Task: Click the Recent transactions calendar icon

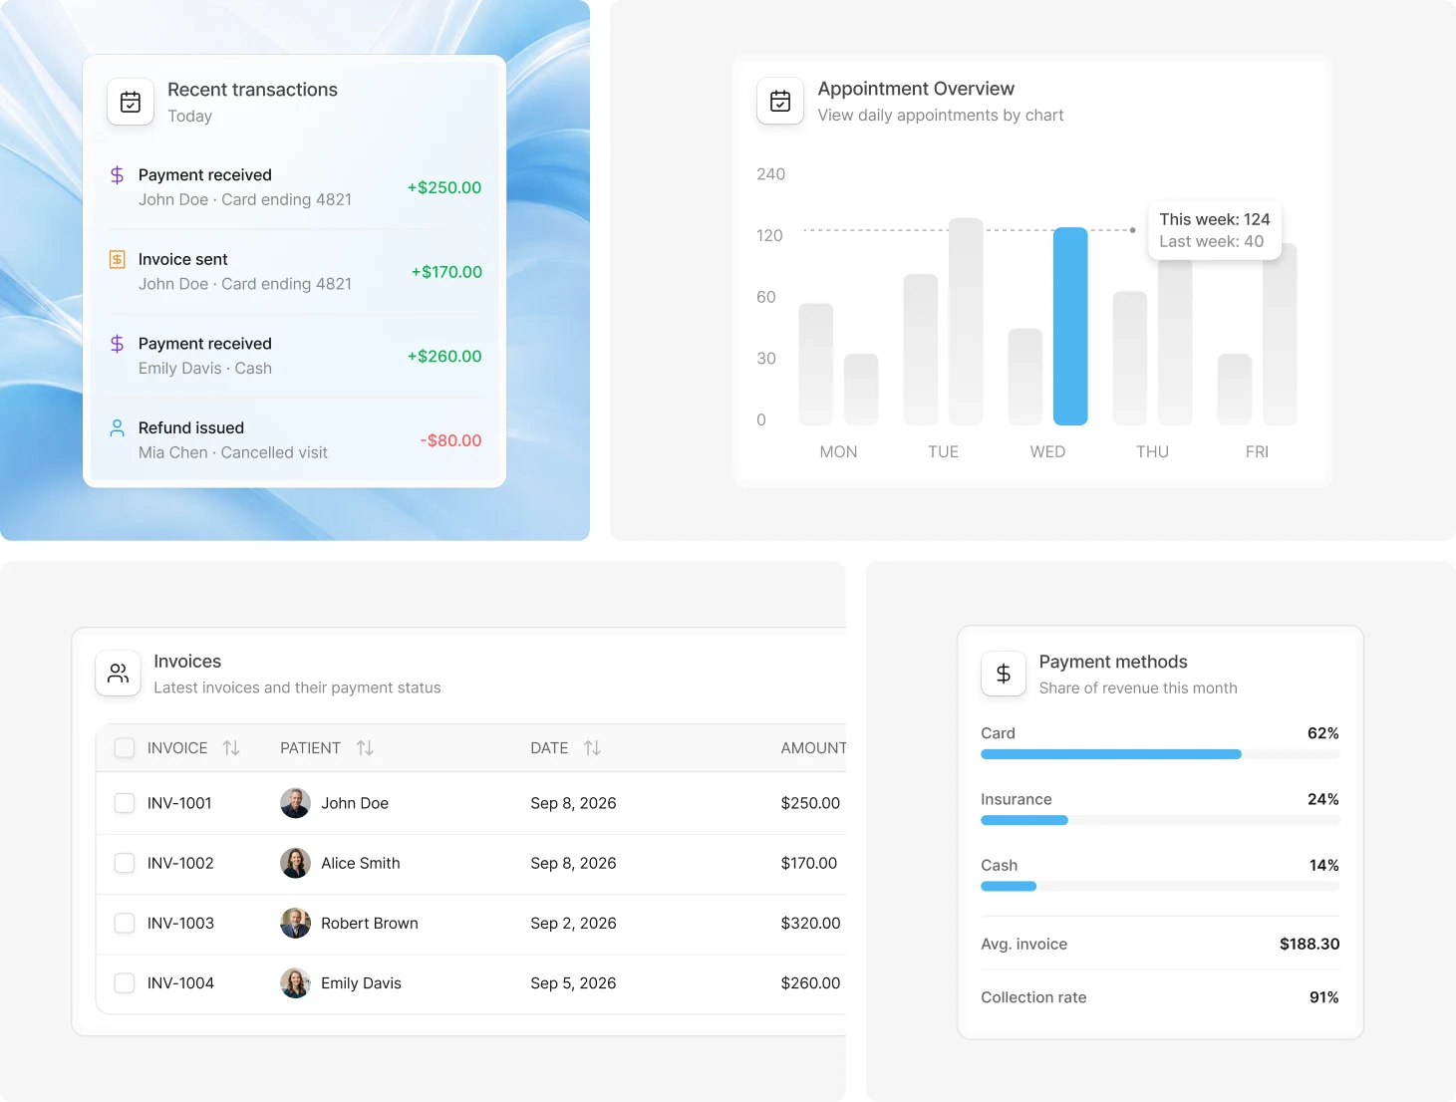Action: [x=131, y=102]
